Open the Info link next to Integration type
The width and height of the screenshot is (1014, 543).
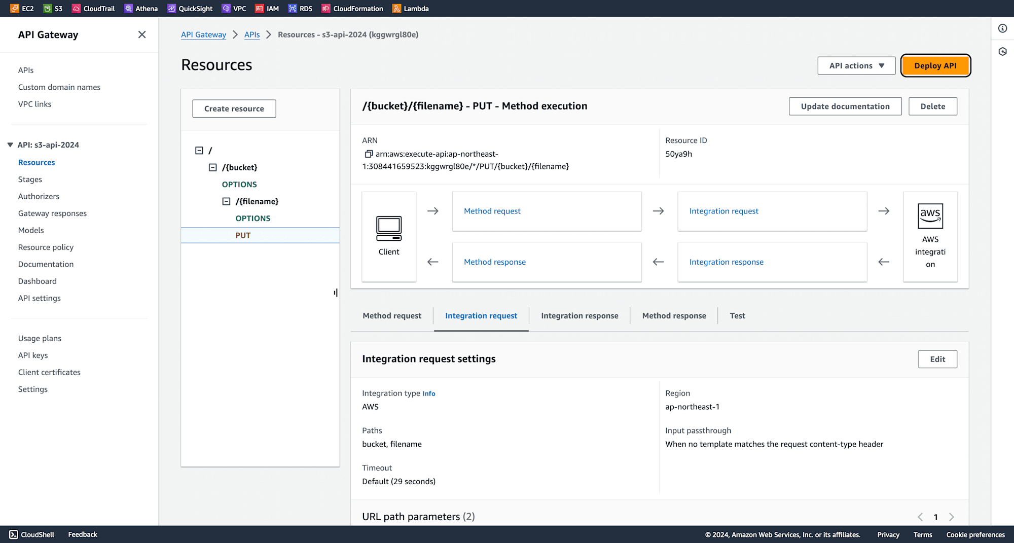click(429, 393)
